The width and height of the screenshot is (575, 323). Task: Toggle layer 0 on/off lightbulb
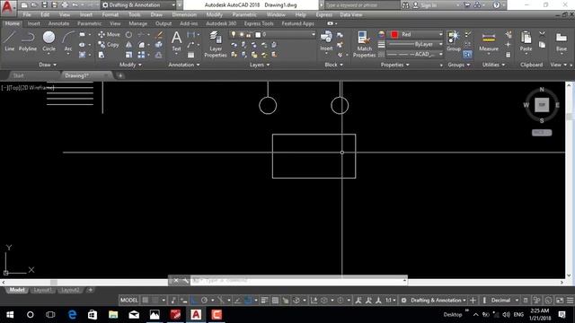click(x=234, y=34)
